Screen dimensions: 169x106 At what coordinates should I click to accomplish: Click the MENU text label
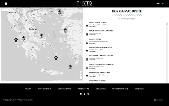tap(158, 4)
